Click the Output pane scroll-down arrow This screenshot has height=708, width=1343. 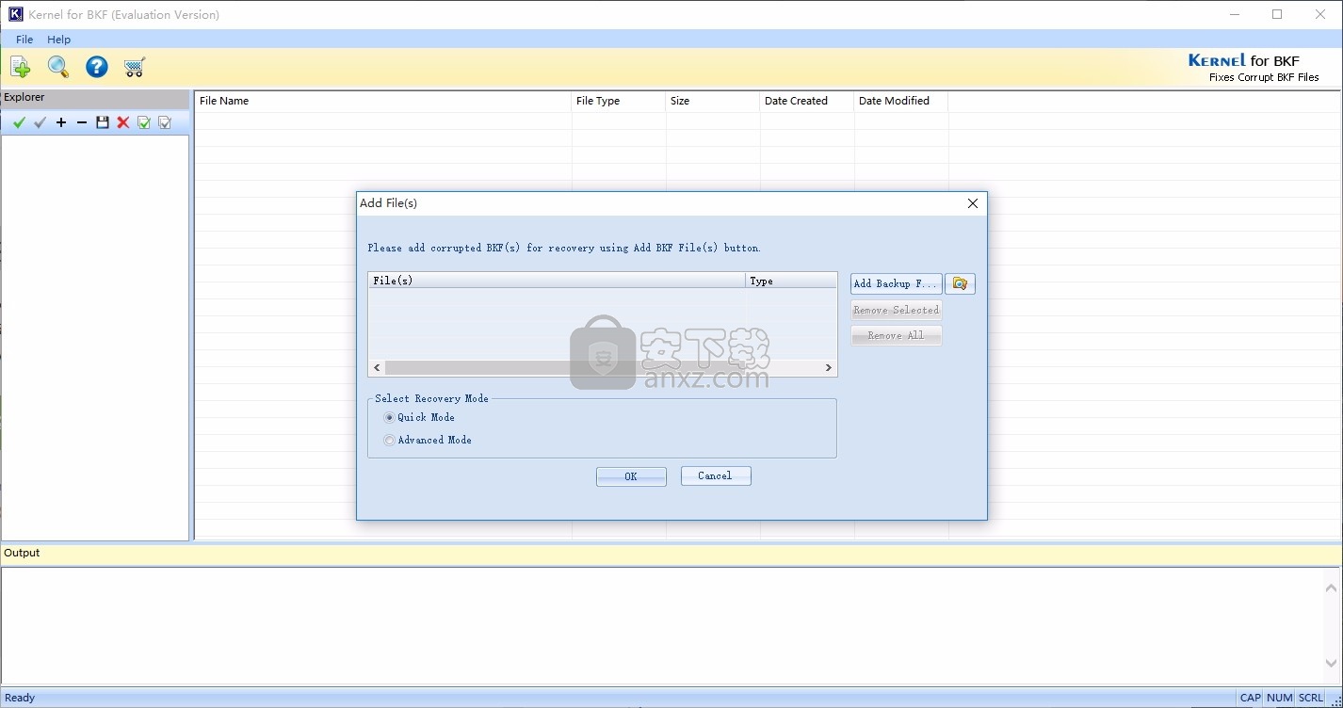point(1333,664)
